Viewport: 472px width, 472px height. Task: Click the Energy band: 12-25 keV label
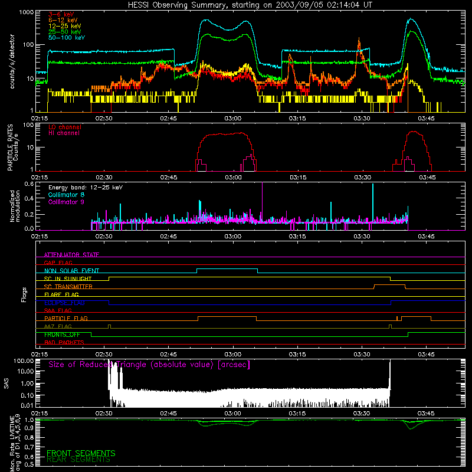(x=86, y=188)
